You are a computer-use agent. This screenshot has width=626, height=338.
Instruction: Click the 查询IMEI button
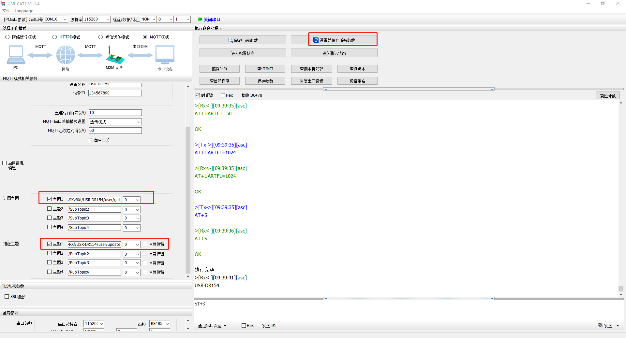click(x=265, y=69)
